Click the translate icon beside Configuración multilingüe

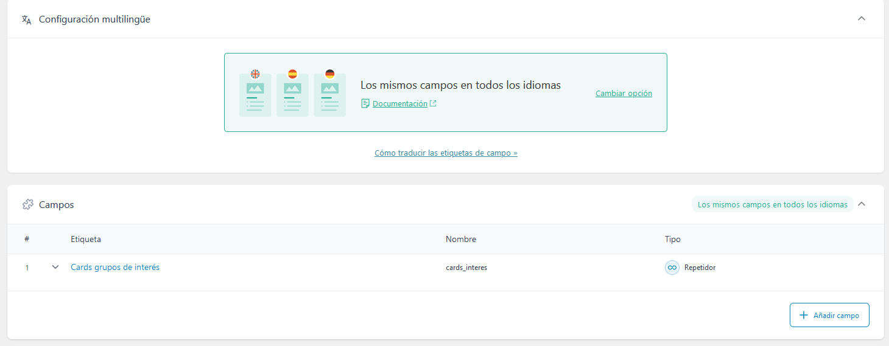coord(26,19)
